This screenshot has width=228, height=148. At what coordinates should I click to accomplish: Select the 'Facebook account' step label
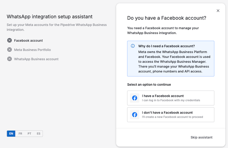coord(28,40)
